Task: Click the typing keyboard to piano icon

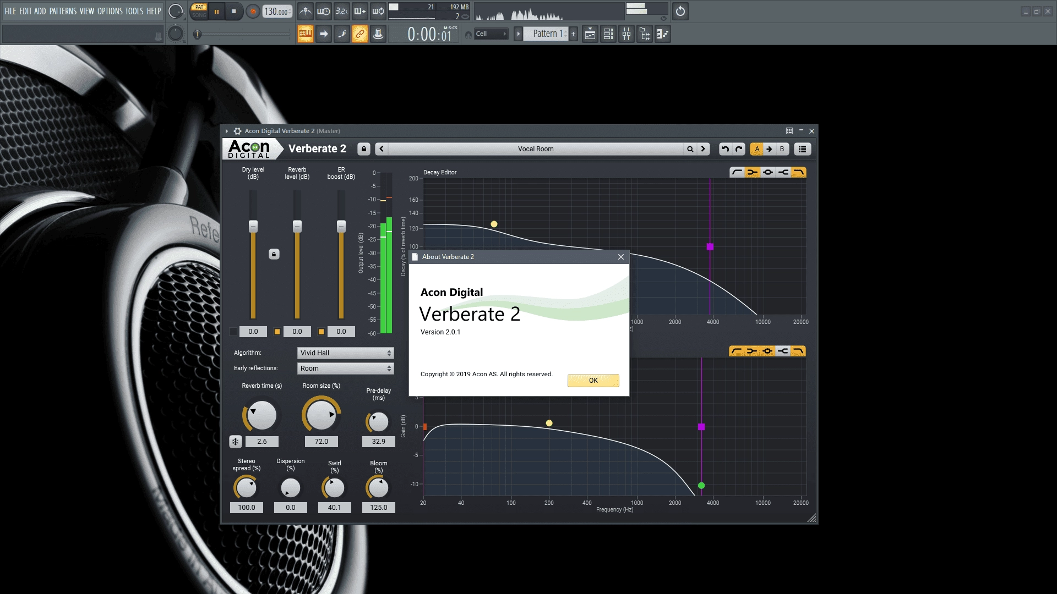Action: coord(306,34)
